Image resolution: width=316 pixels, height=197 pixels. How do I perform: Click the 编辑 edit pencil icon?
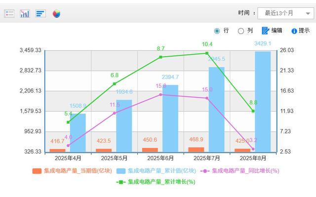265,31
